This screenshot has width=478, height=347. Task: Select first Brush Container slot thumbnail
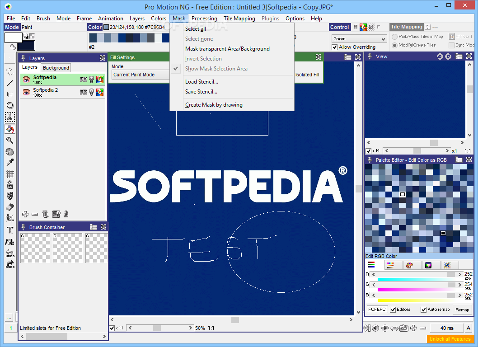(35, 248)
